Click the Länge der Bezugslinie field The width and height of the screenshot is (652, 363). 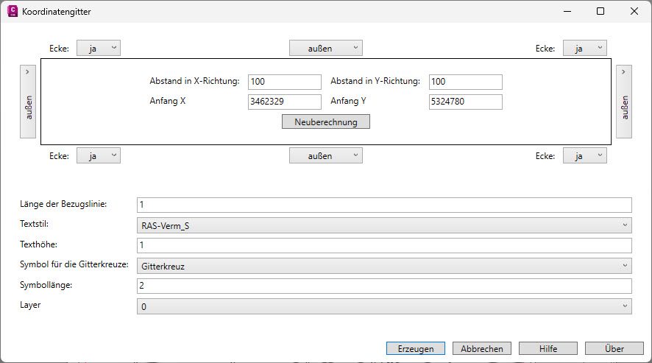(383, 205)
